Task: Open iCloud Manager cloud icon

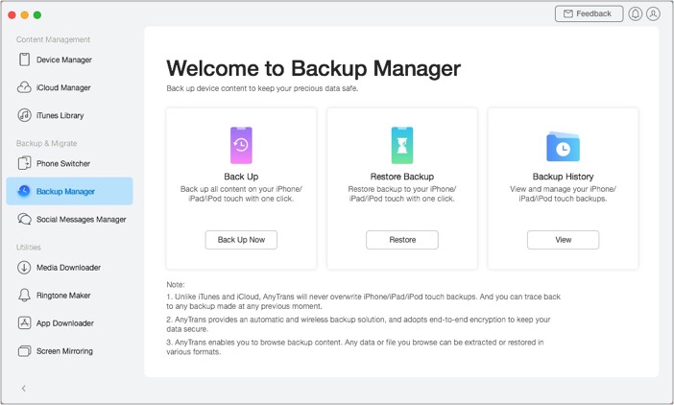Action: point(24,87)
